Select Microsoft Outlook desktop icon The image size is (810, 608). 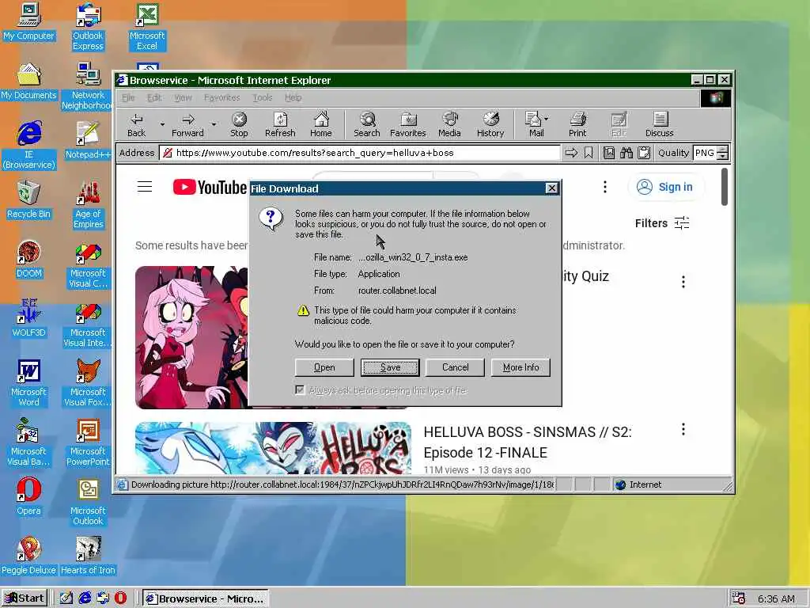coord(88,502)
